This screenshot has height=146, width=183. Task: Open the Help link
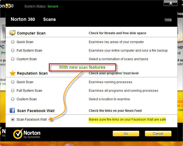(168, 20)
